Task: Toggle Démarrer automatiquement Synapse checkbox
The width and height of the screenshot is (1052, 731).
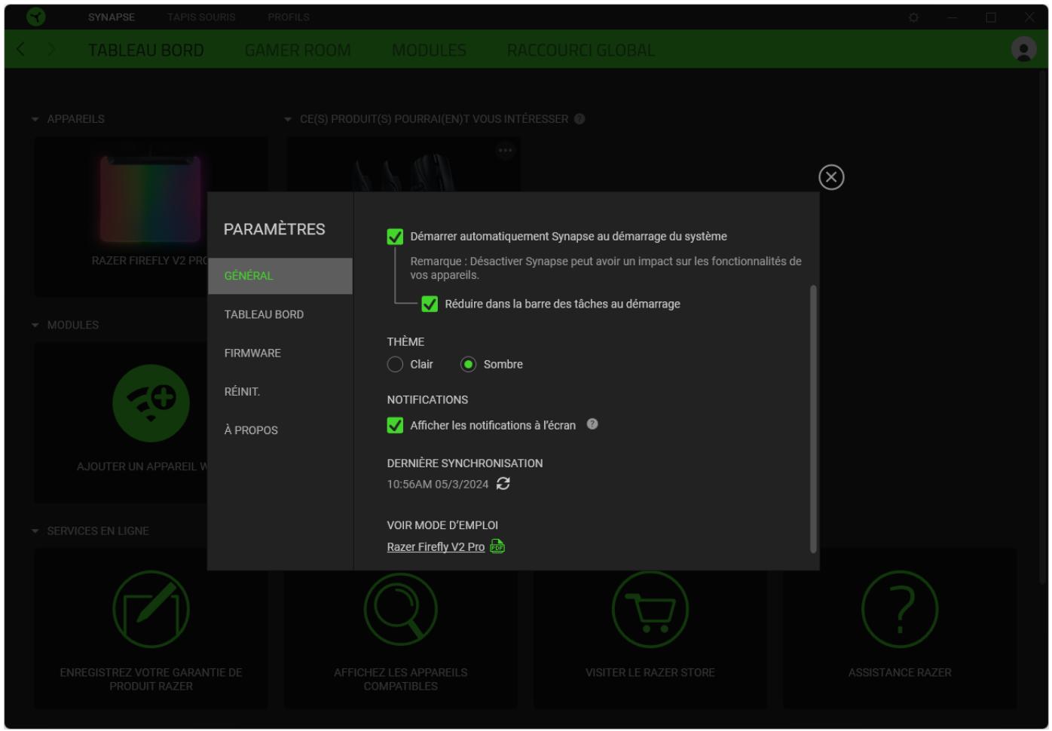Action: click(395, 237)
